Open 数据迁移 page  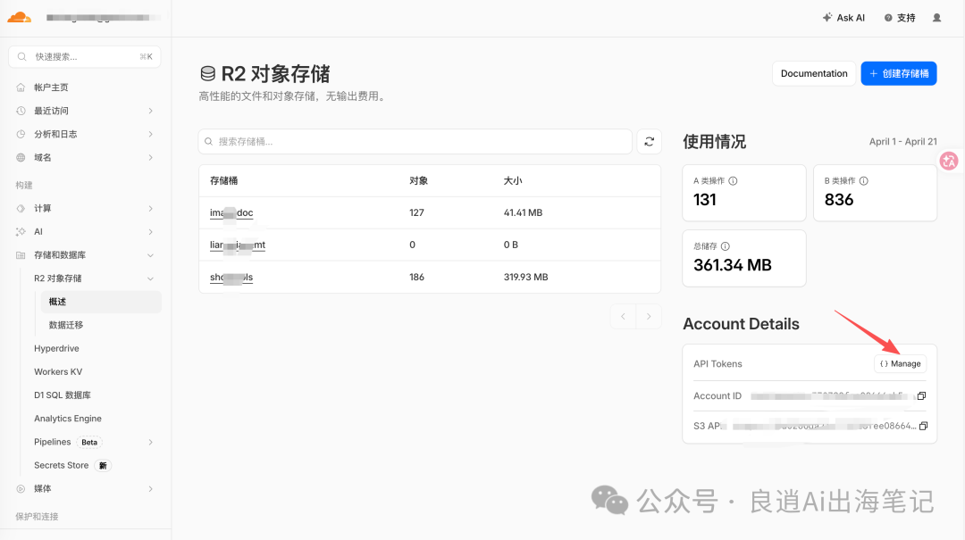click(x=66, y=326)
